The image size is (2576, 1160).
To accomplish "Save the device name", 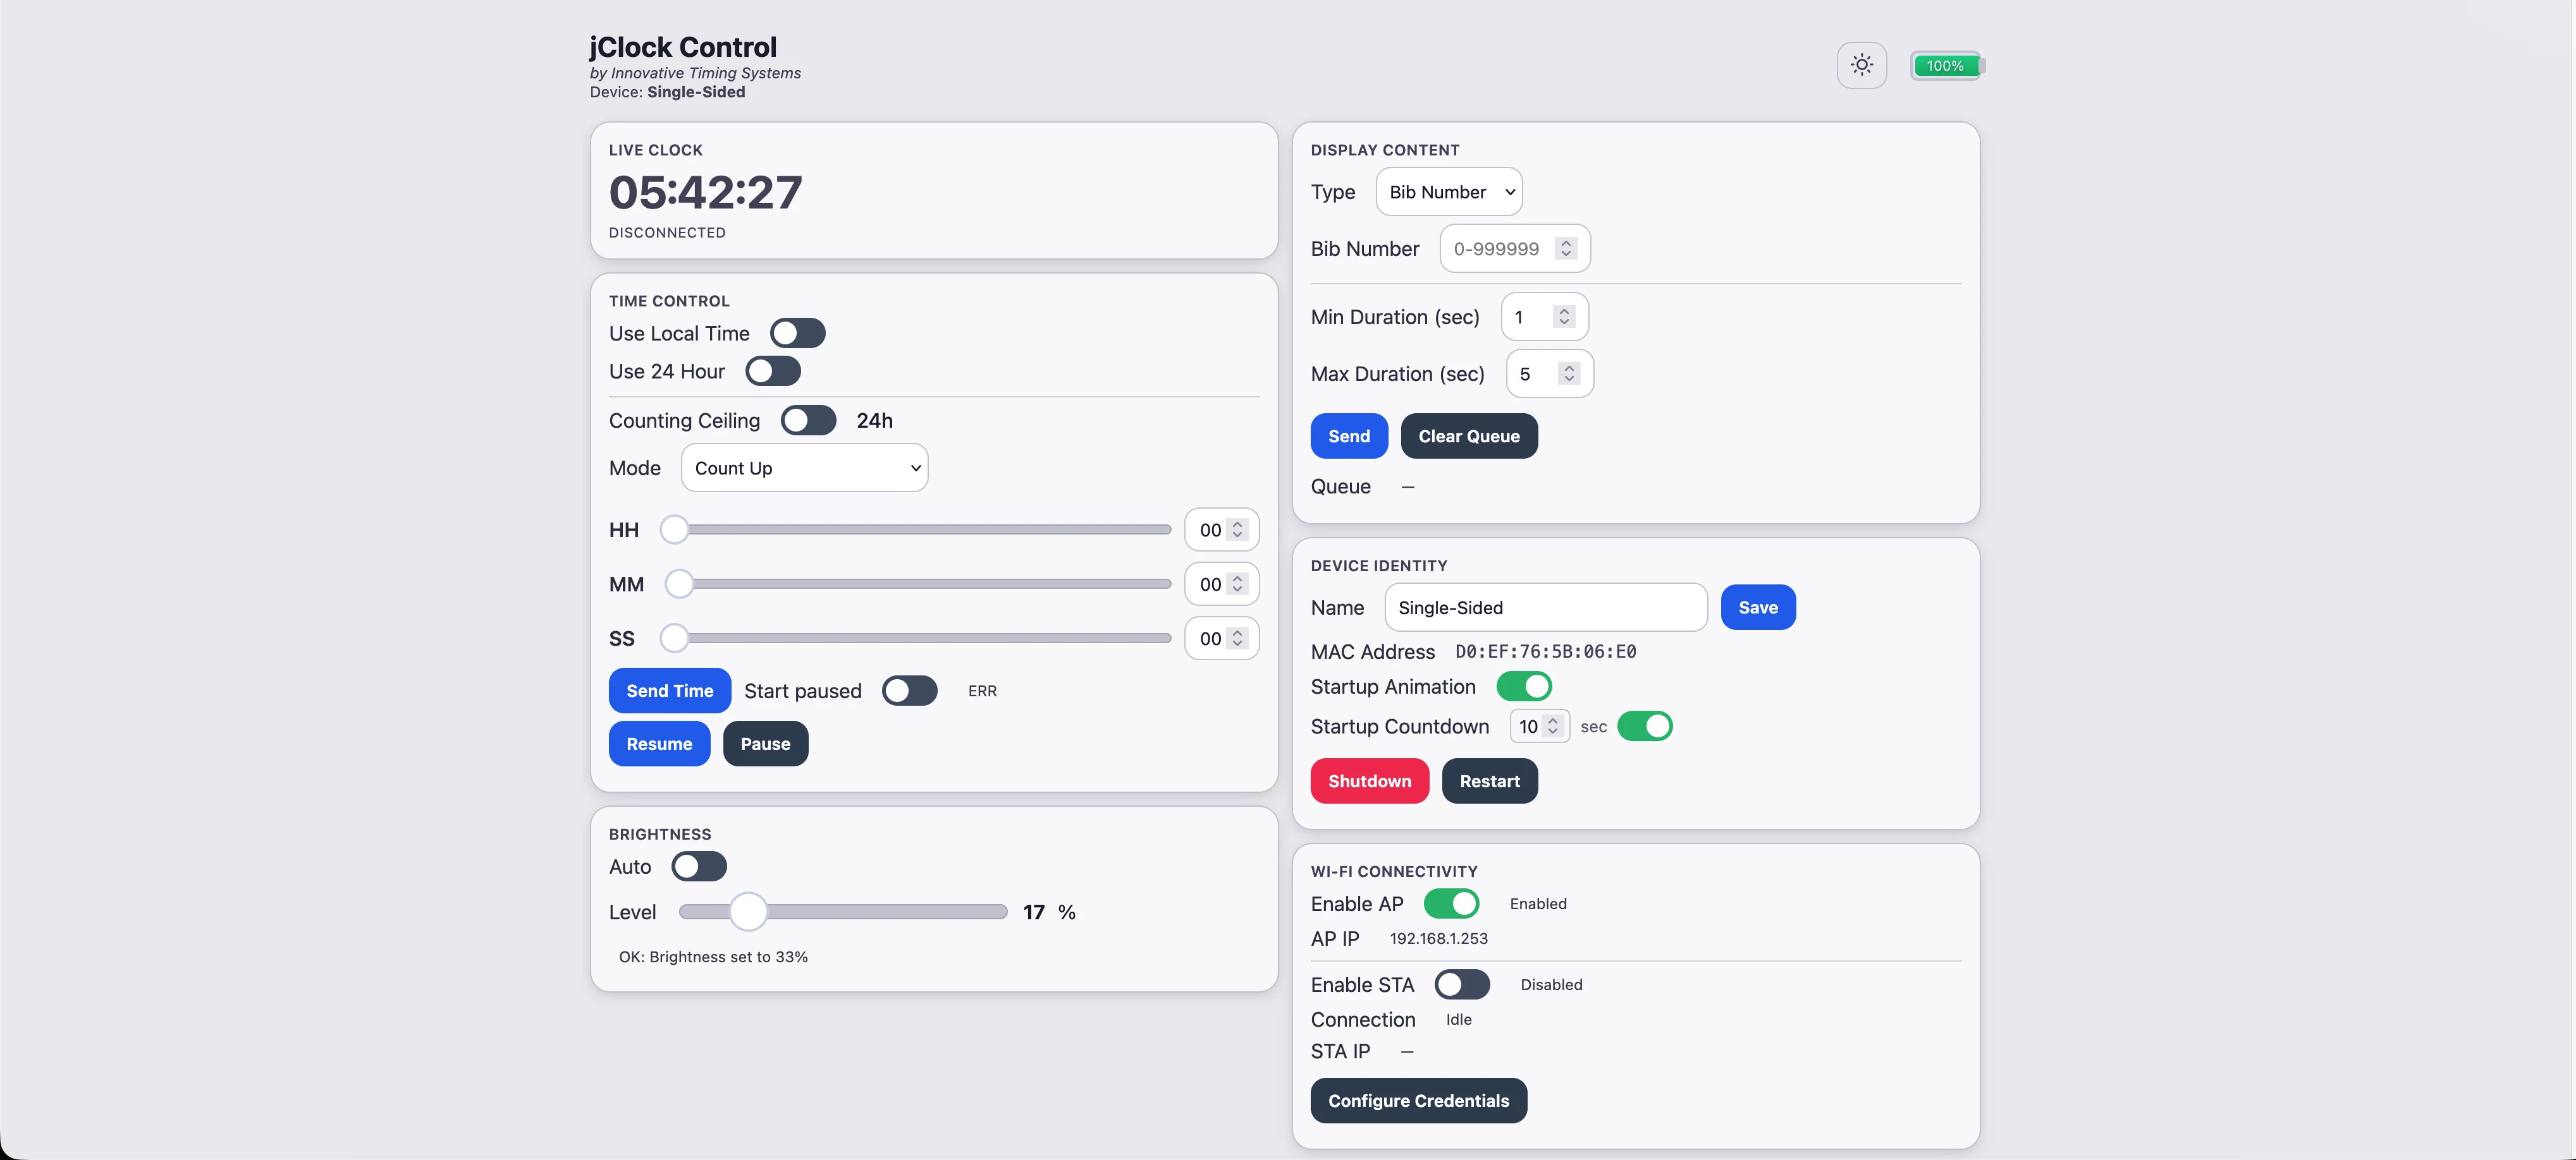I will pos(1758,607).
